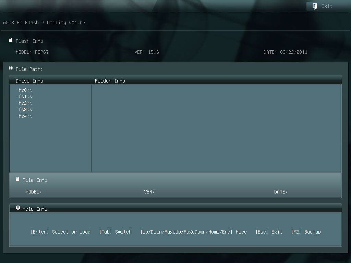Click the ASUS EZ Flash 2 Utility title
The height and width of the screenshot is (263, 351).
tap(44, 23)
